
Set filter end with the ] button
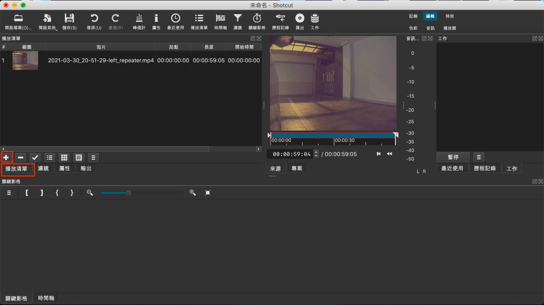point(42,193)
